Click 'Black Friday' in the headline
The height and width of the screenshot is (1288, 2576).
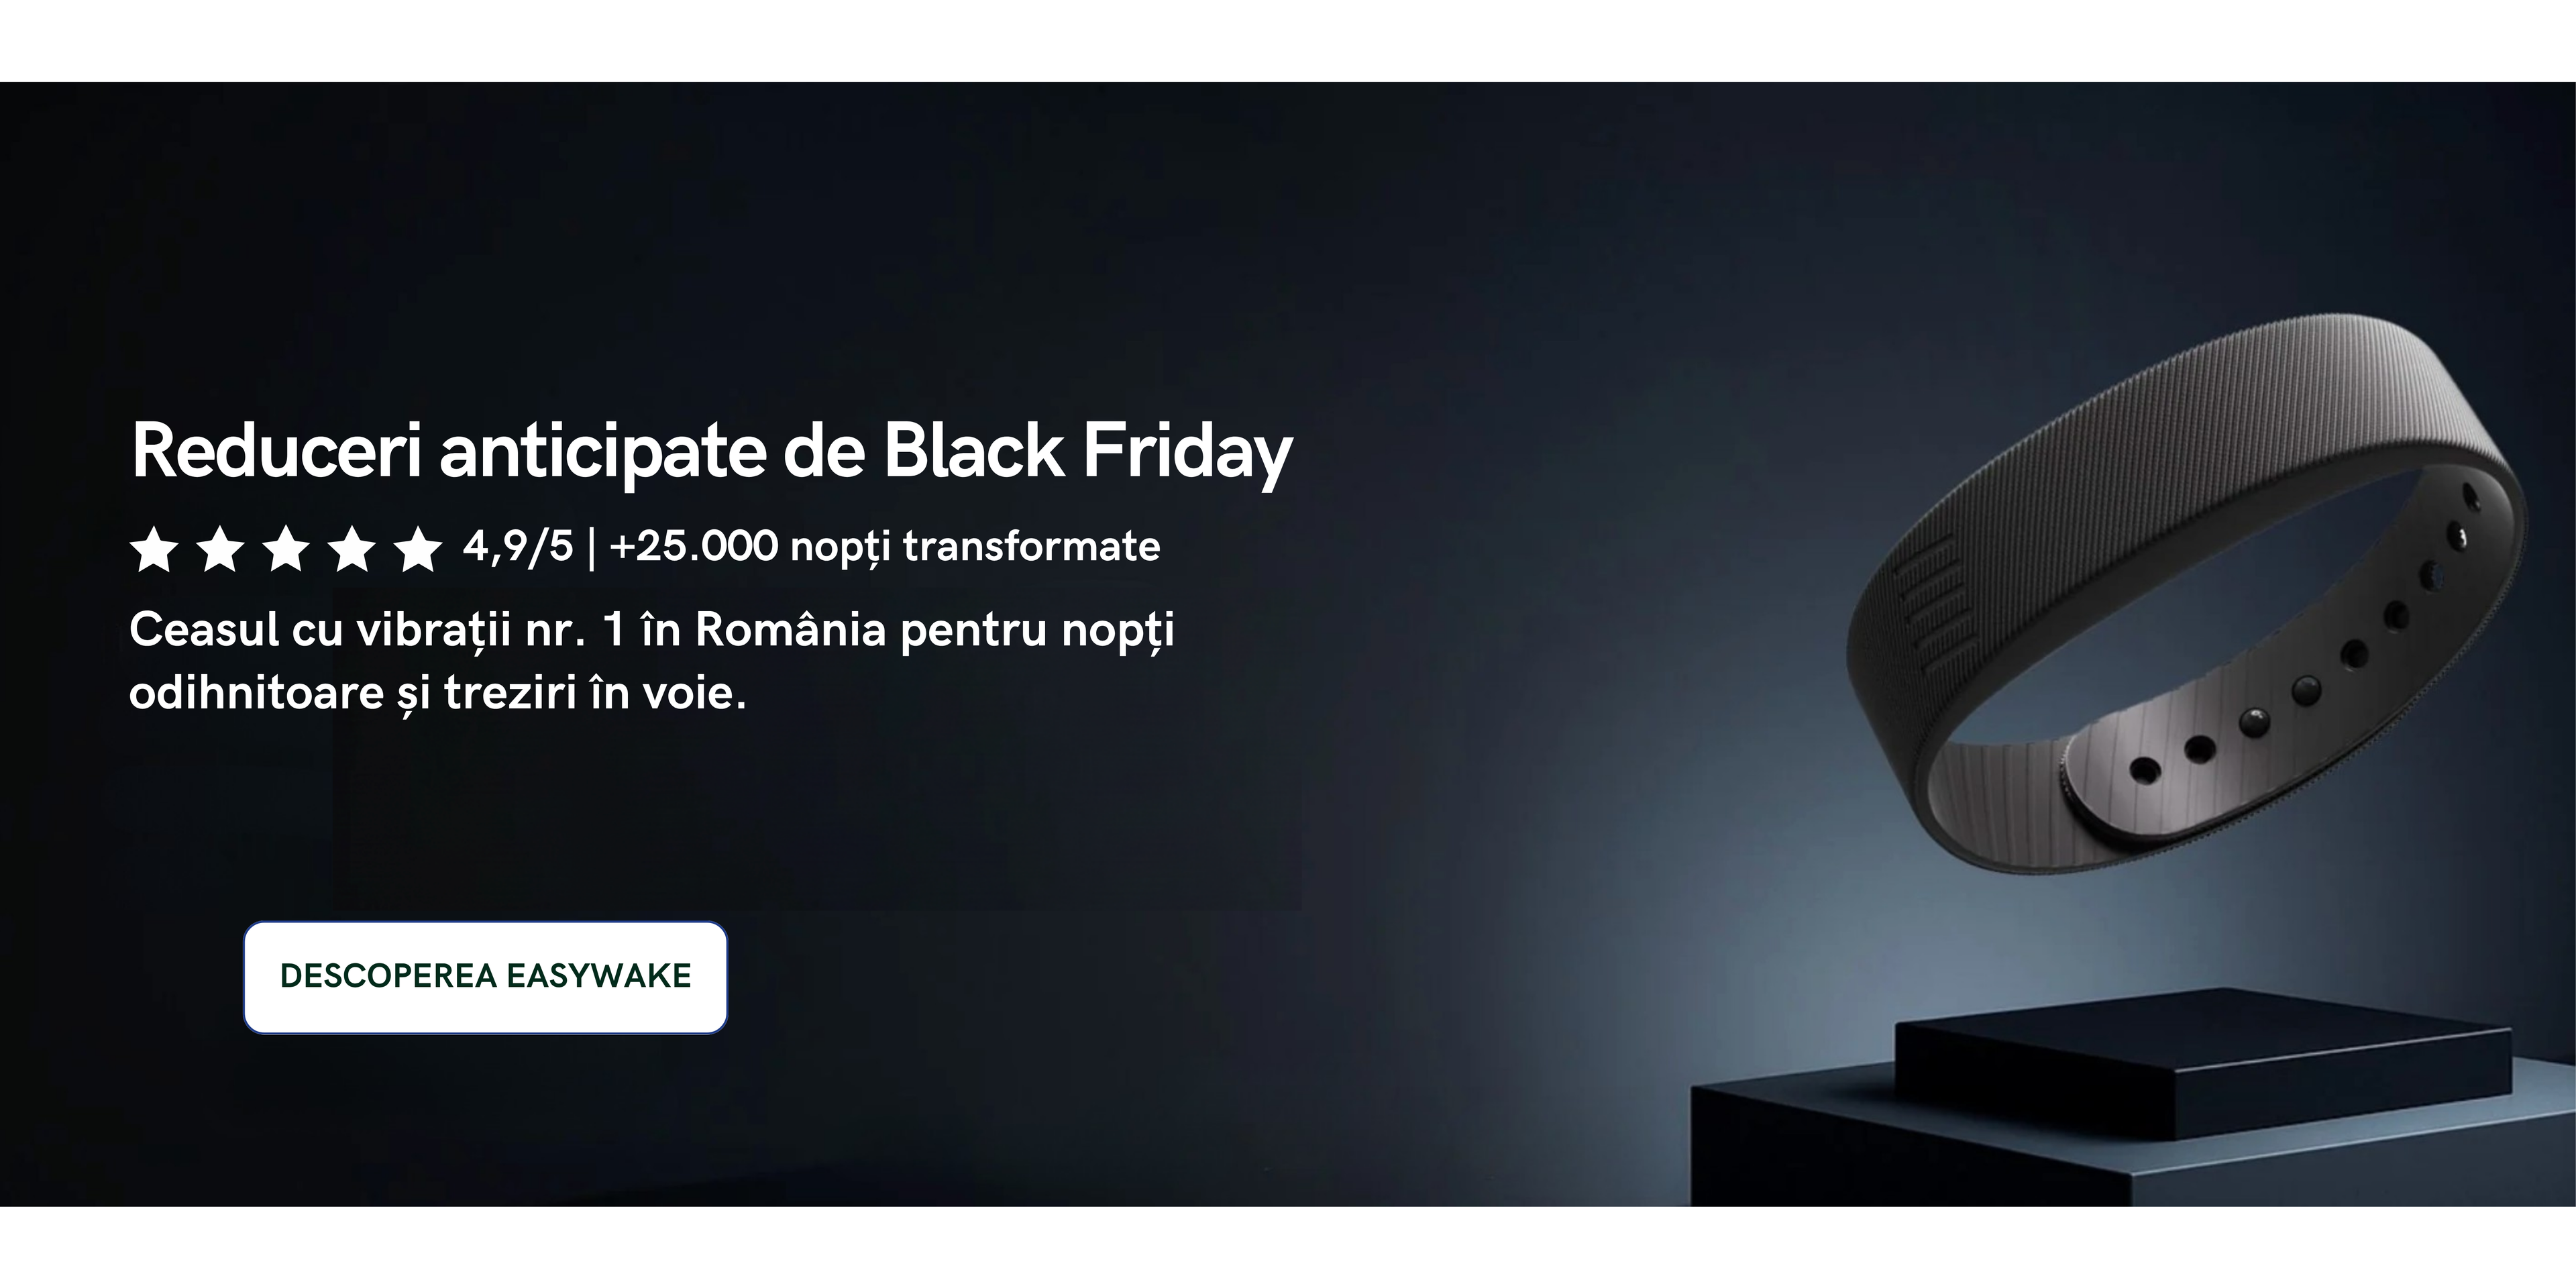1088,451
